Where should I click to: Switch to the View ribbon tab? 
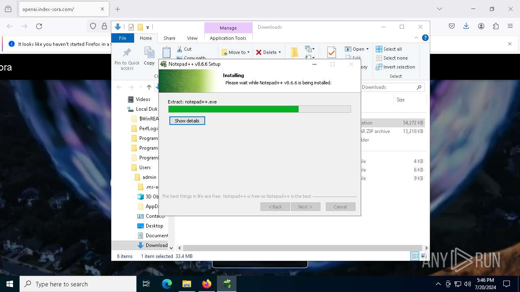click(x=192, y=38)
